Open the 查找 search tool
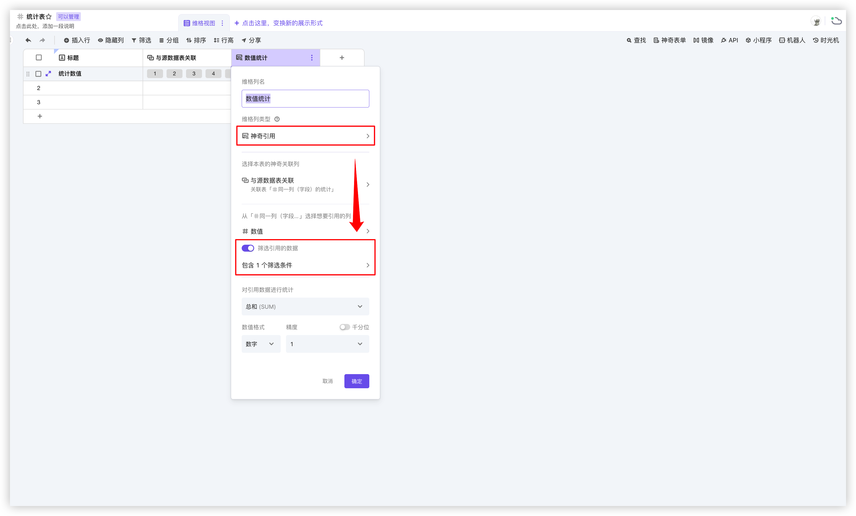The height and width of the screenshot is (516, 856). (x=636, y=40)
